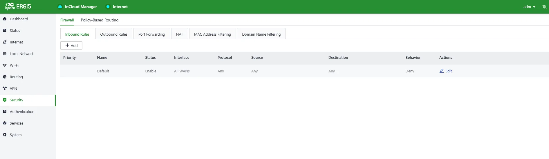Viewport: 549px width, 159px height.
Task: Click the Default rule name cell
Action: 103,71
